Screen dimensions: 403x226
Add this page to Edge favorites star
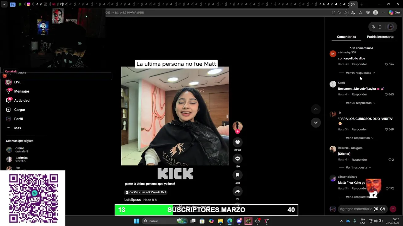click(x=345, y=13)
